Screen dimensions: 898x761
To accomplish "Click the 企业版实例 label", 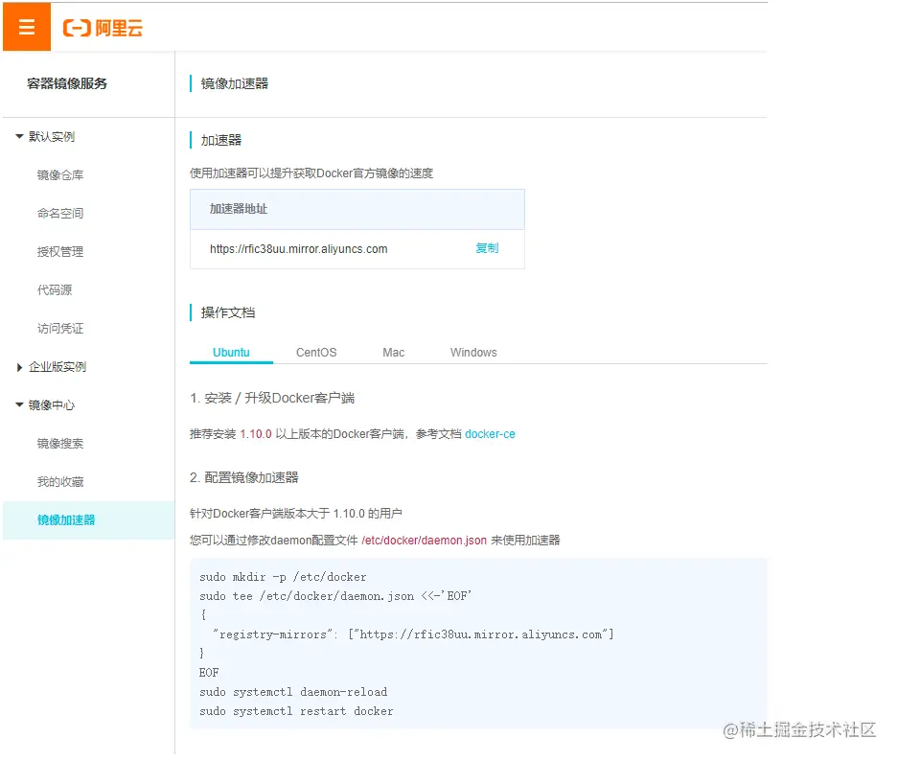I will [58, 367].
